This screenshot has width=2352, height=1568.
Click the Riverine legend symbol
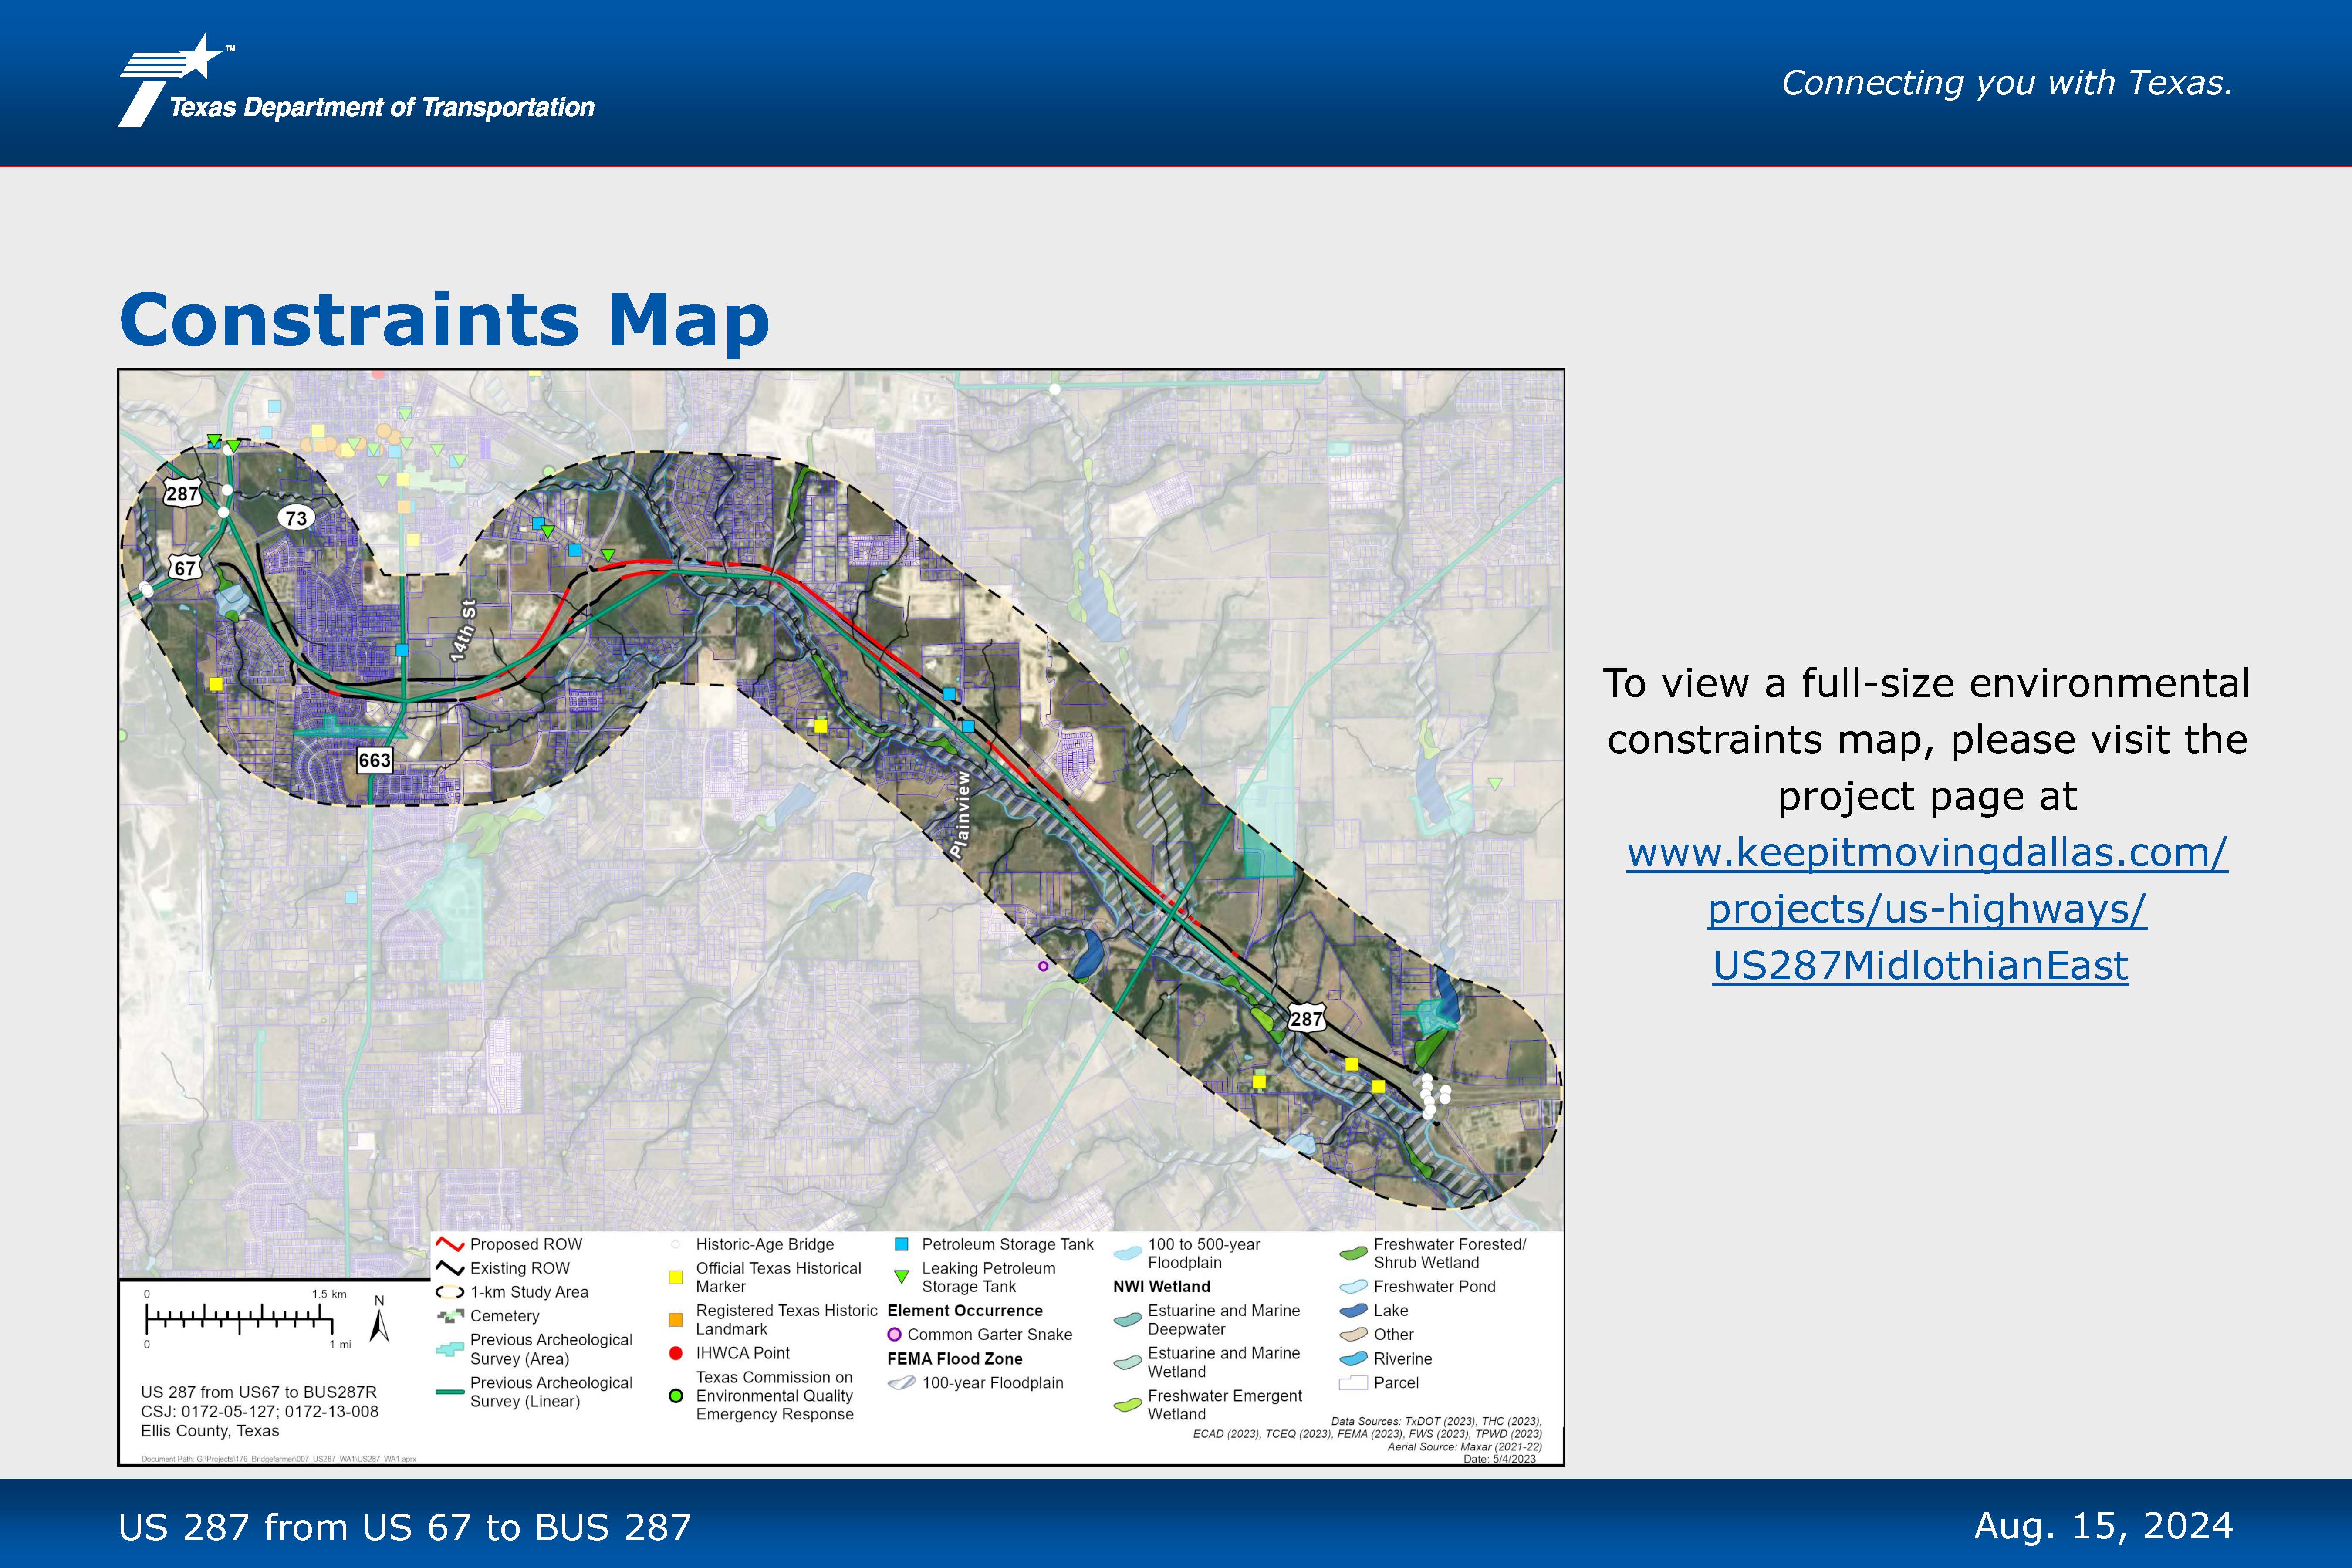(1353, 1359)
